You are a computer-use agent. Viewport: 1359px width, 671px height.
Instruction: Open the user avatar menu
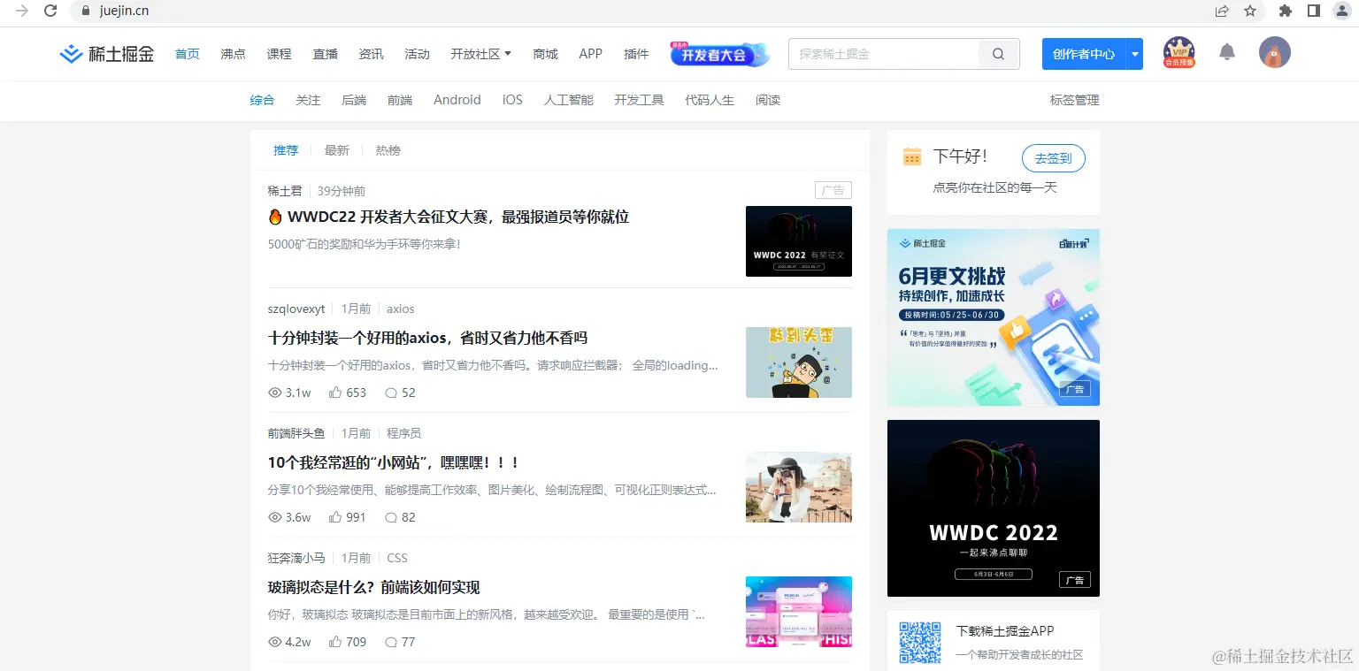1275,53
